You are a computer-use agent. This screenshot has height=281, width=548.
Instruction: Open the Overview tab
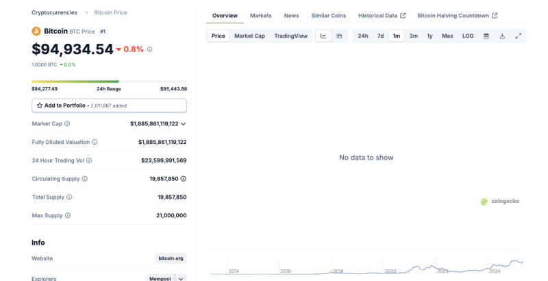(x=225, y=16)
